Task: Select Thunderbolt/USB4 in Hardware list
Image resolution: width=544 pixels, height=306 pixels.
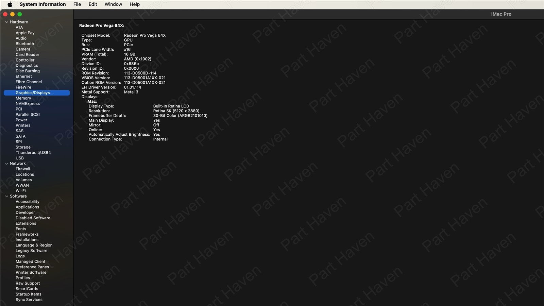Action: click(x=33, y=153)
